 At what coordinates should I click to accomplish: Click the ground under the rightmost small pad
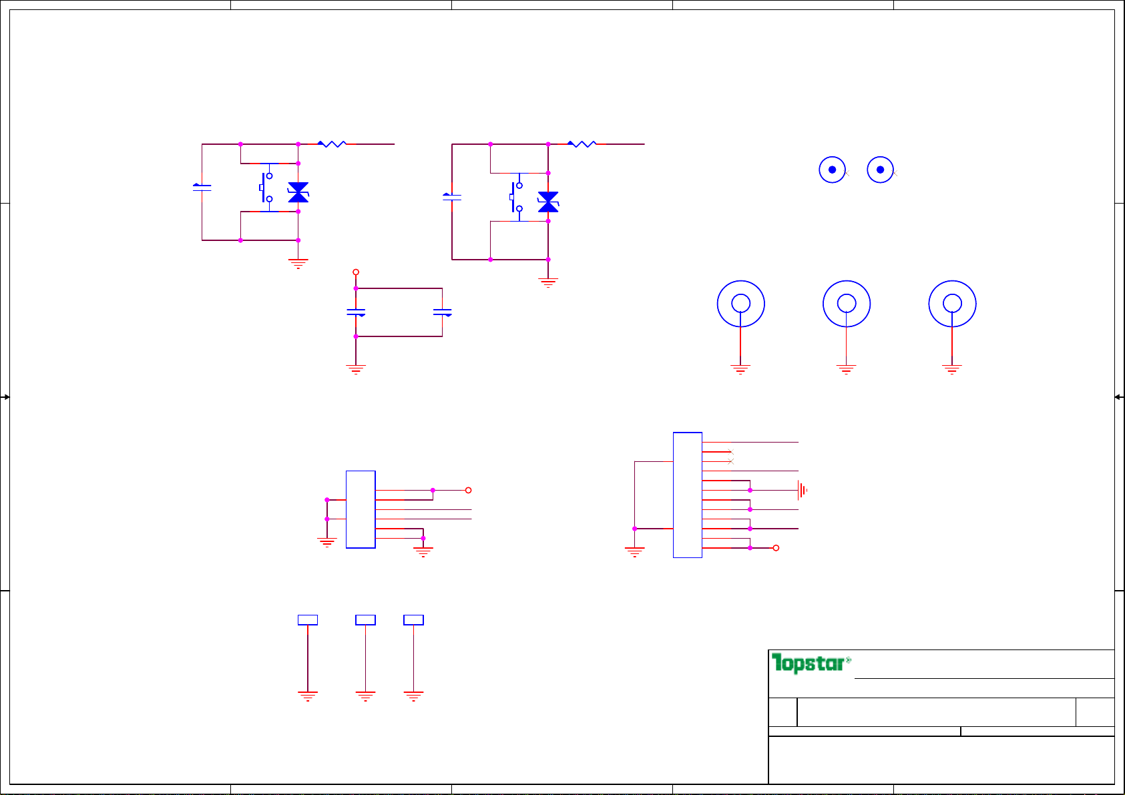tap(414, 696)
